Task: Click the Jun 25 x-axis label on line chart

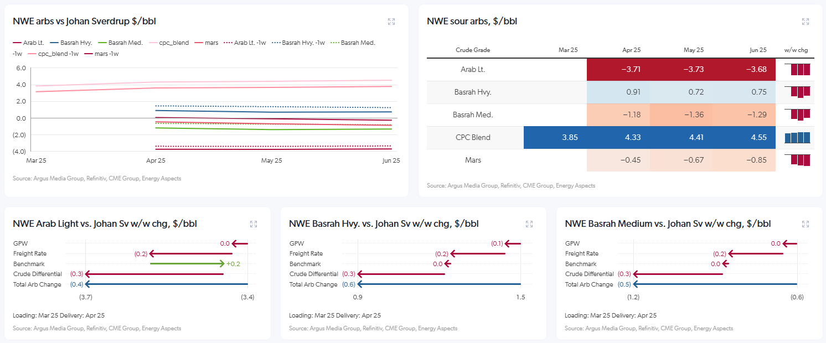Action: [x=391, y=160]
